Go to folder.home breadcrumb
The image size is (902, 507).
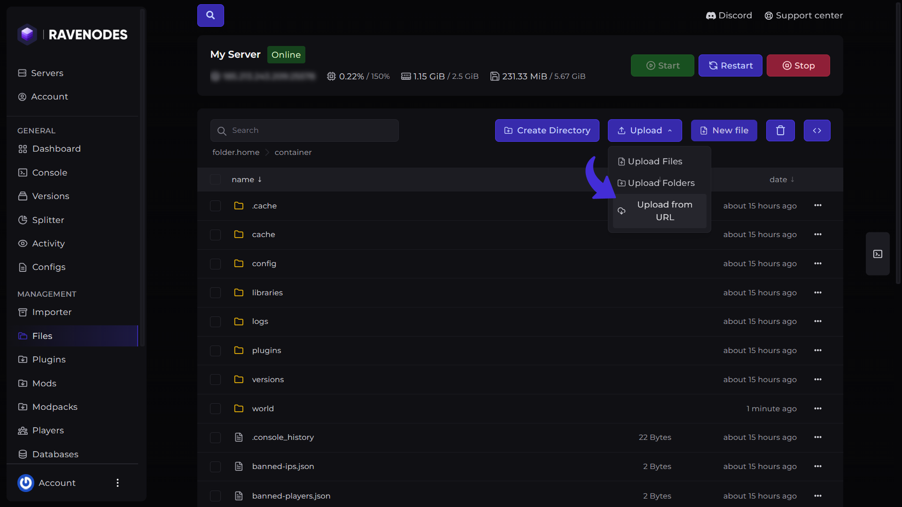(236, 153)
